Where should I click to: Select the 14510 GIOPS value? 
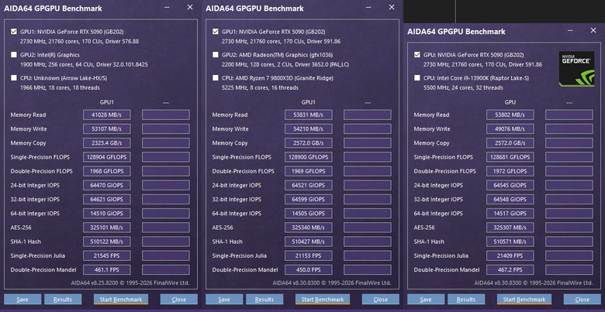pyautogui.click(x=106, y=214)
